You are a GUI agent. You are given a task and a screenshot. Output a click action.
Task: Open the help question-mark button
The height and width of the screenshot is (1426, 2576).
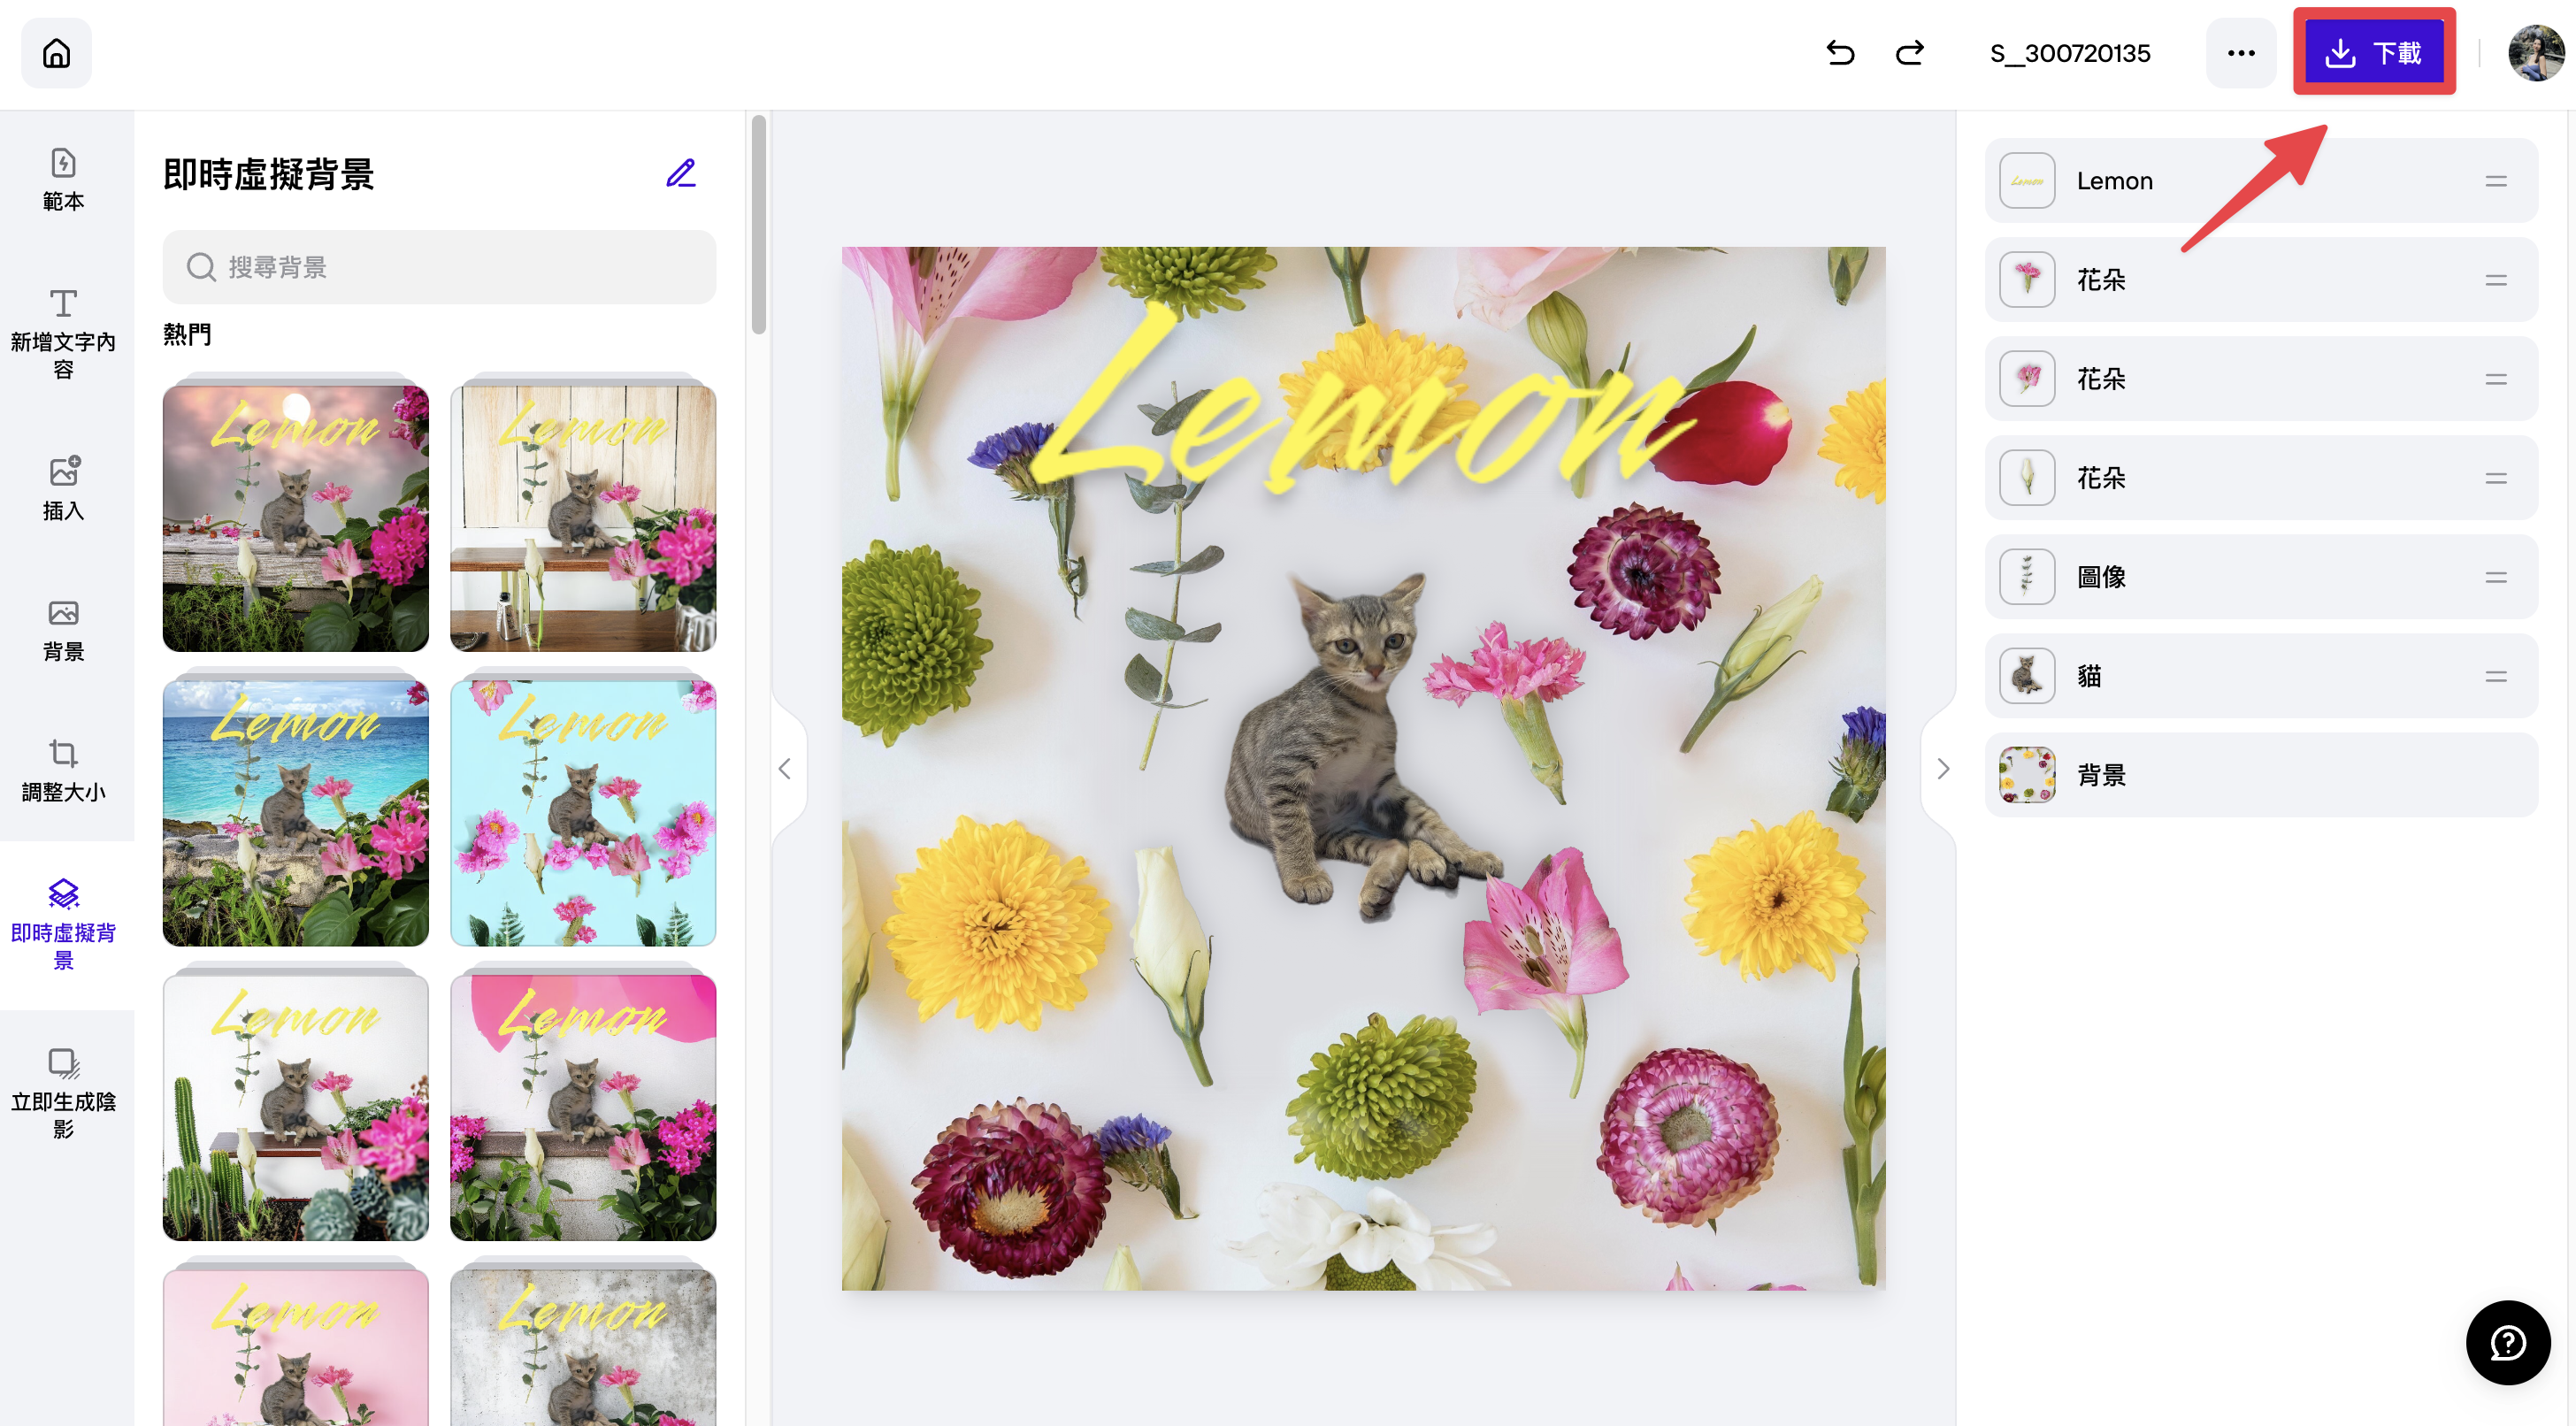2508,1342
